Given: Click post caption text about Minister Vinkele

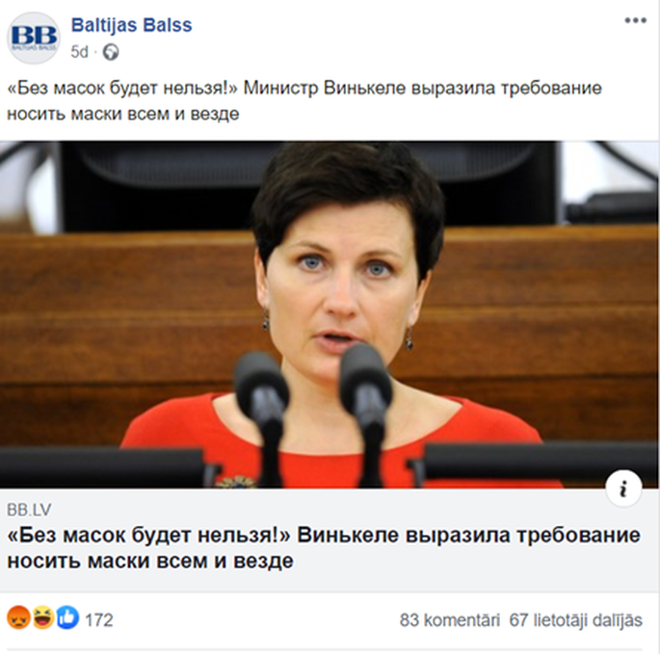Looking at the screenshot, I should pyautogui.click(x=304, y=101).
